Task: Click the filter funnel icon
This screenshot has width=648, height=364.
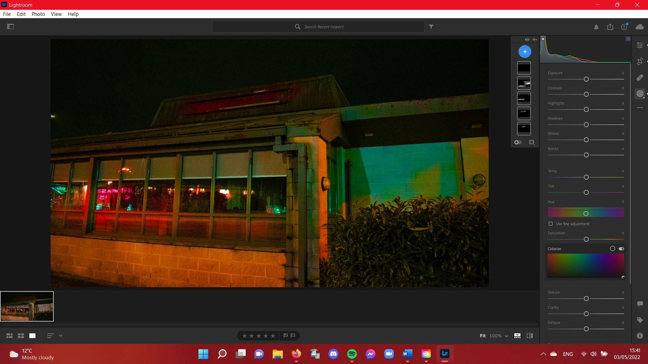Action: click(x=431, y=27)
